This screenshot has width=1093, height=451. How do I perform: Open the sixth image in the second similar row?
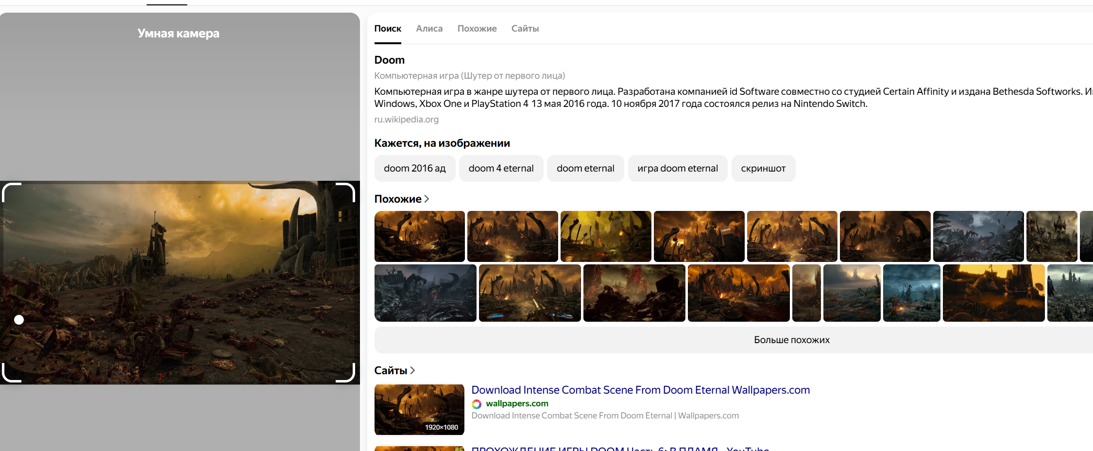click(852, 293)
